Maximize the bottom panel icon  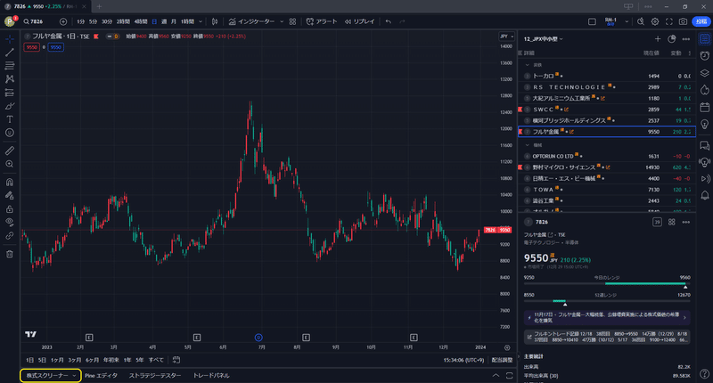[509, 375]
